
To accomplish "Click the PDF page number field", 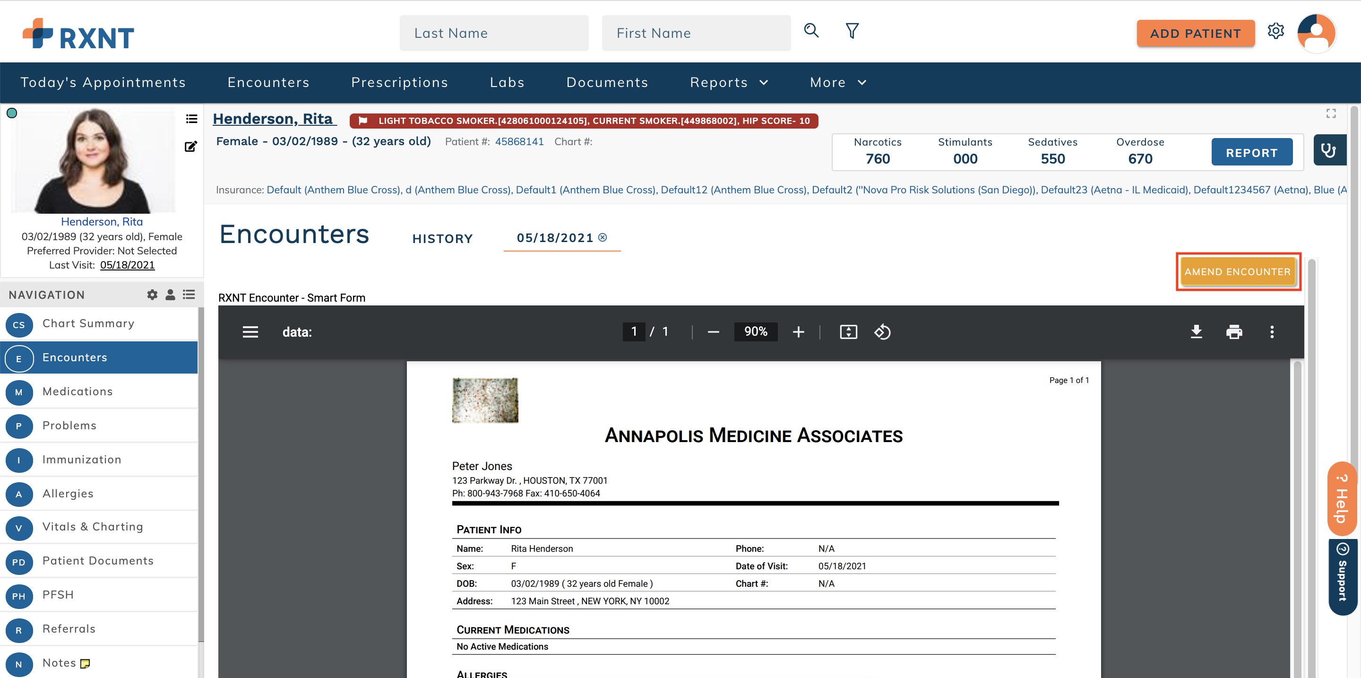I will point(633,332).
